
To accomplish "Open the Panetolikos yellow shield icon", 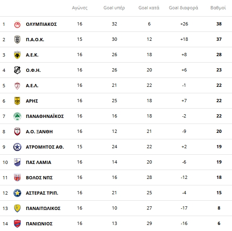I will (x=17, y=208).
